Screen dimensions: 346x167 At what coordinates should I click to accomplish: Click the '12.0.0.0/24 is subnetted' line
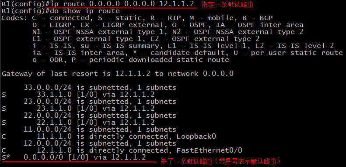click(100, 144)
